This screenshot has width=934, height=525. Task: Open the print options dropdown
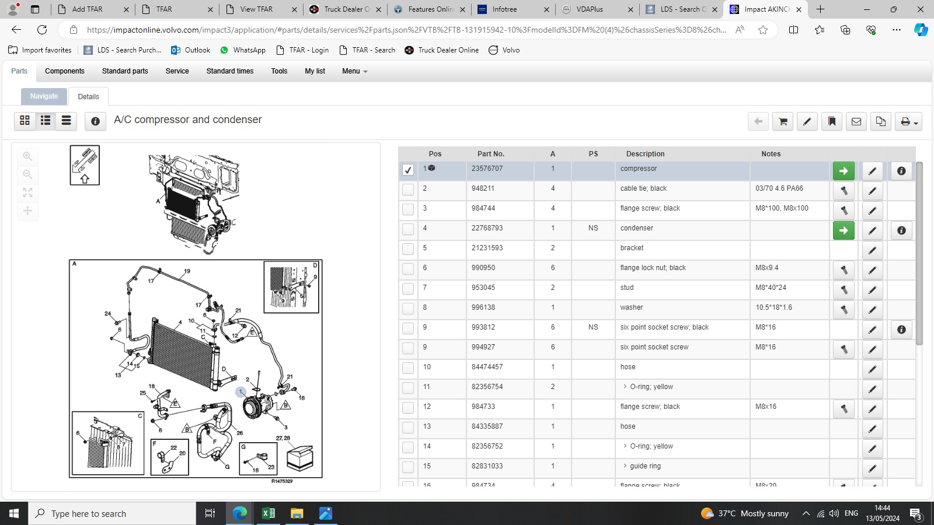point(908,121)
